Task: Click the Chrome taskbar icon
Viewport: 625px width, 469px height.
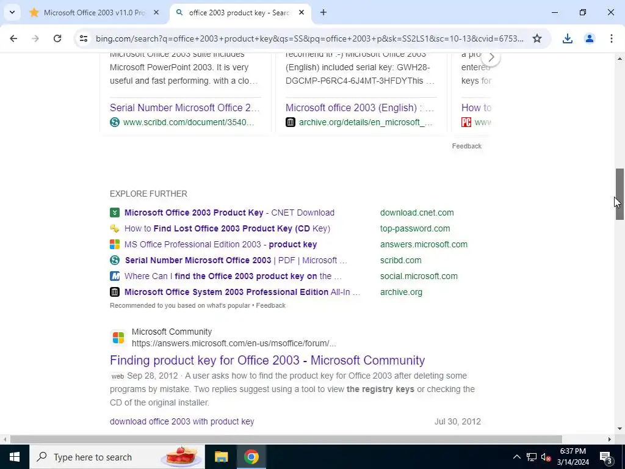Action: click(251, 457)
